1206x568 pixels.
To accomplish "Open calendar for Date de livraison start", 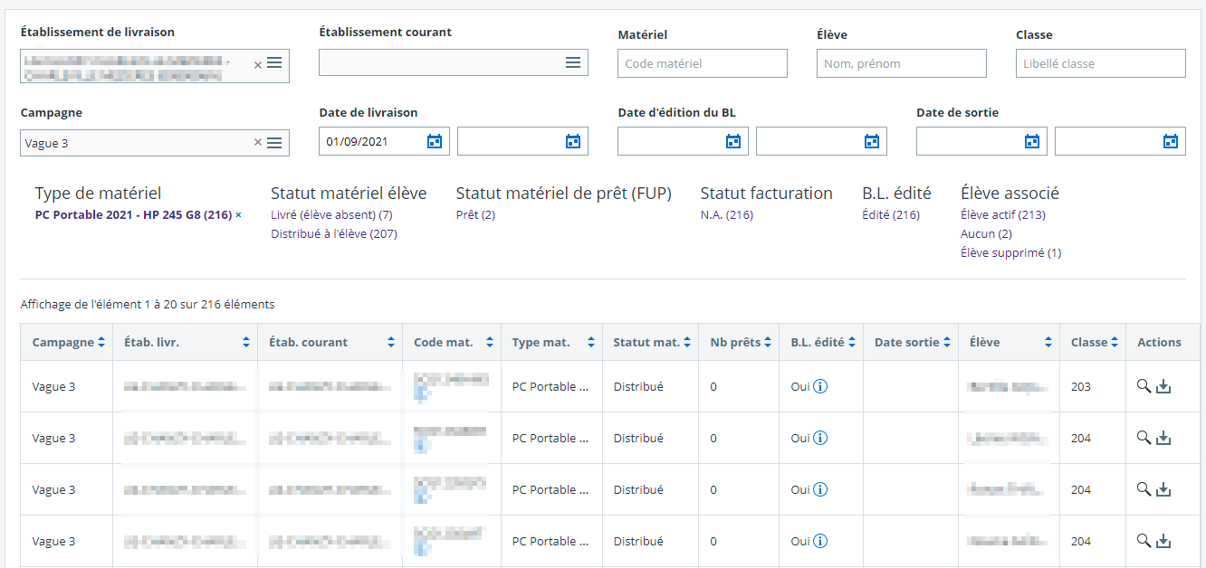I will [435, 141].
